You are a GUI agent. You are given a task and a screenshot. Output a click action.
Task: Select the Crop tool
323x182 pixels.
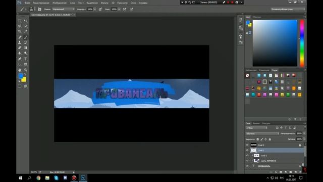click(x=20, y=31)
